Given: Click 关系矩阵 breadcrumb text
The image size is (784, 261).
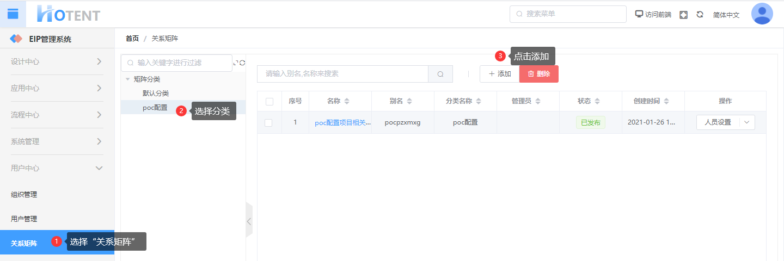Looking at the screenshot, I should [x=165, y=39].
